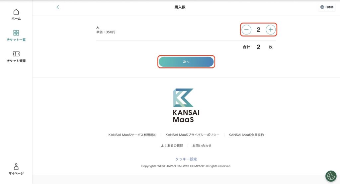Open the ホーム home icon in sidebar
The image size is (340, 184).
(x=16, y=12)
